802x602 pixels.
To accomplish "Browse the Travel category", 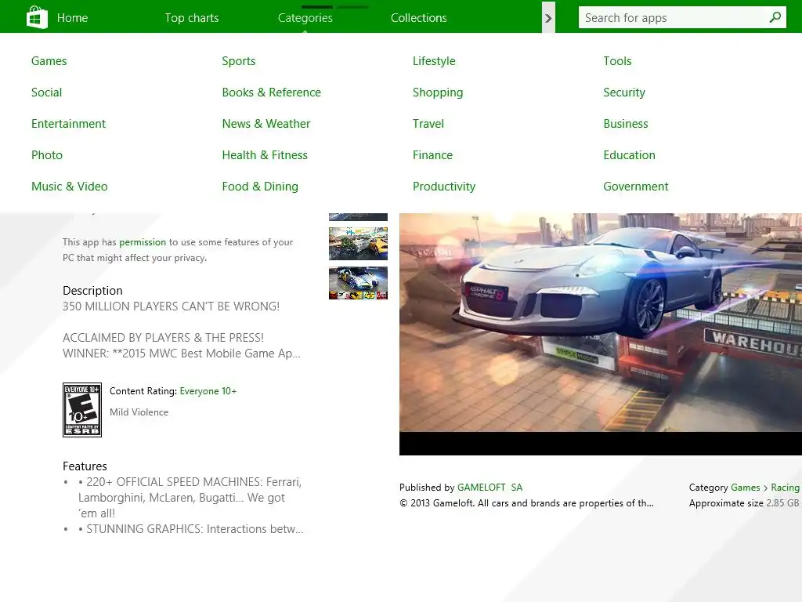I will click(428, 123).
